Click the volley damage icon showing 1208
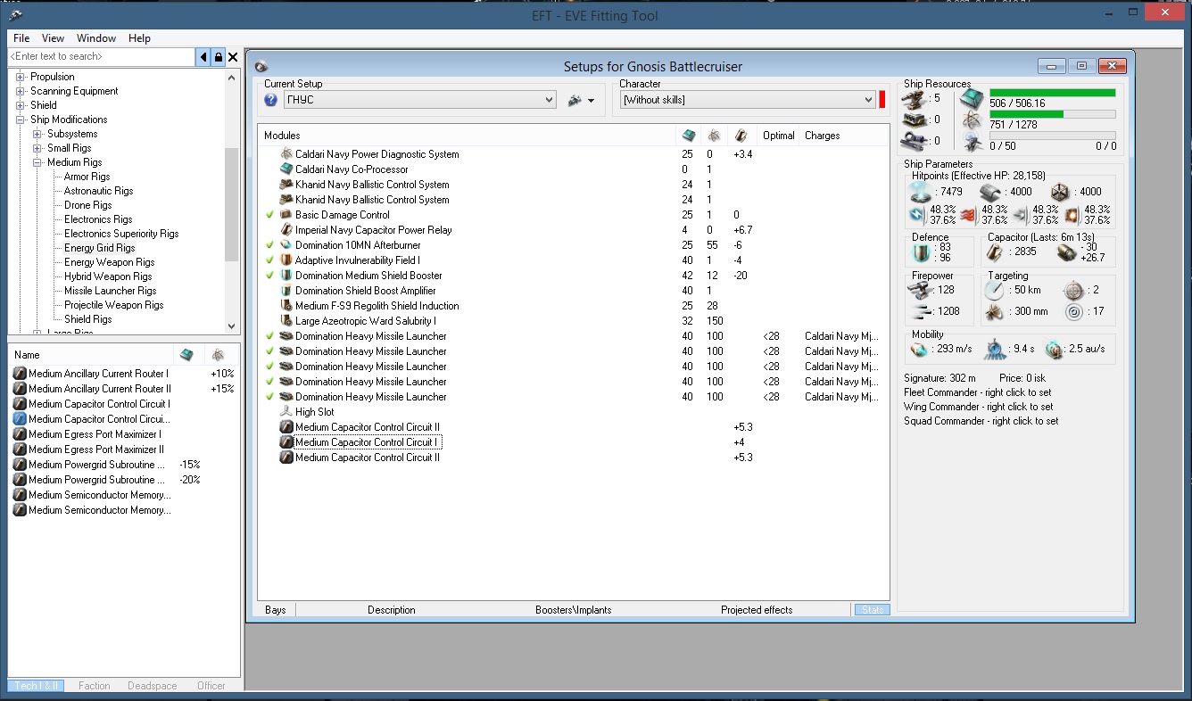Image resolution: width=1192 pixels, height=701 pixels. tap(920, 312)
